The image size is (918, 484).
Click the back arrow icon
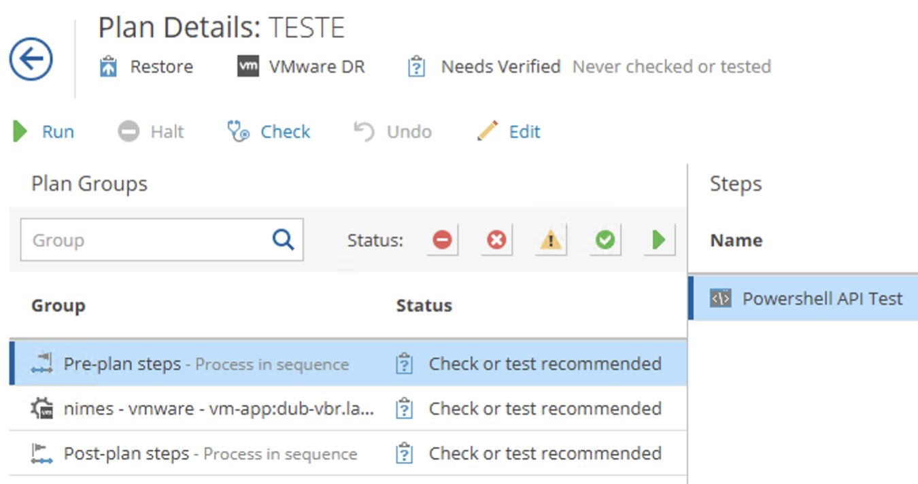tap(31, 59)
